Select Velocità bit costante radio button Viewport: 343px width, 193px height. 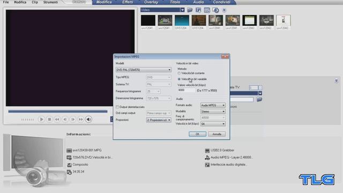pos(179,73)
